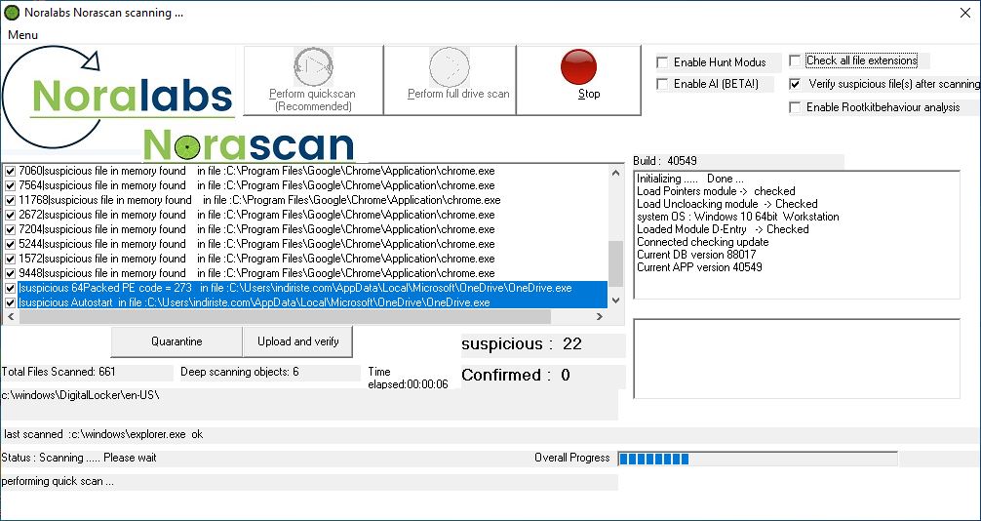The width and height of the screenshot is (981, 521).
Task: Click the 'suspicious : 22' counter
Action: click(522, 344)
